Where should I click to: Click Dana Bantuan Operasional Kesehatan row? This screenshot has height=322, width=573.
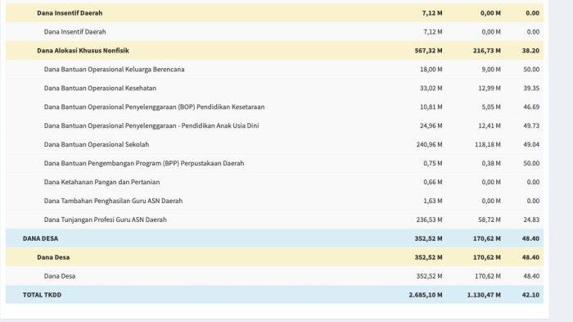click(x=274, y=88)
